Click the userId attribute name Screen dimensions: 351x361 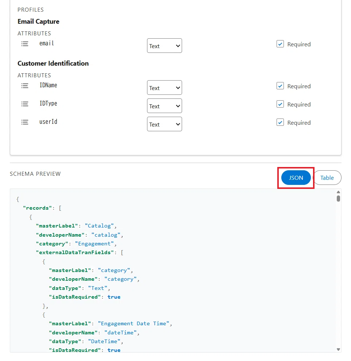click(49, 121)
